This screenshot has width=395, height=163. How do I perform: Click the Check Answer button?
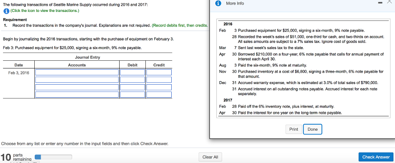click(376, 157)
